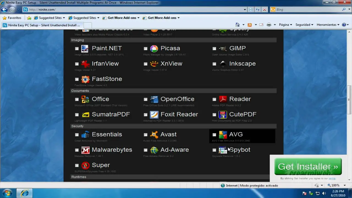Click the Get Installer green button
352x198 pixels.
(308, 167)
